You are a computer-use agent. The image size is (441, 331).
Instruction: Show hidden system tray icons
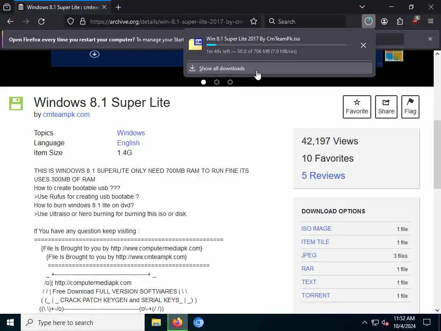(x=364, y=322)
